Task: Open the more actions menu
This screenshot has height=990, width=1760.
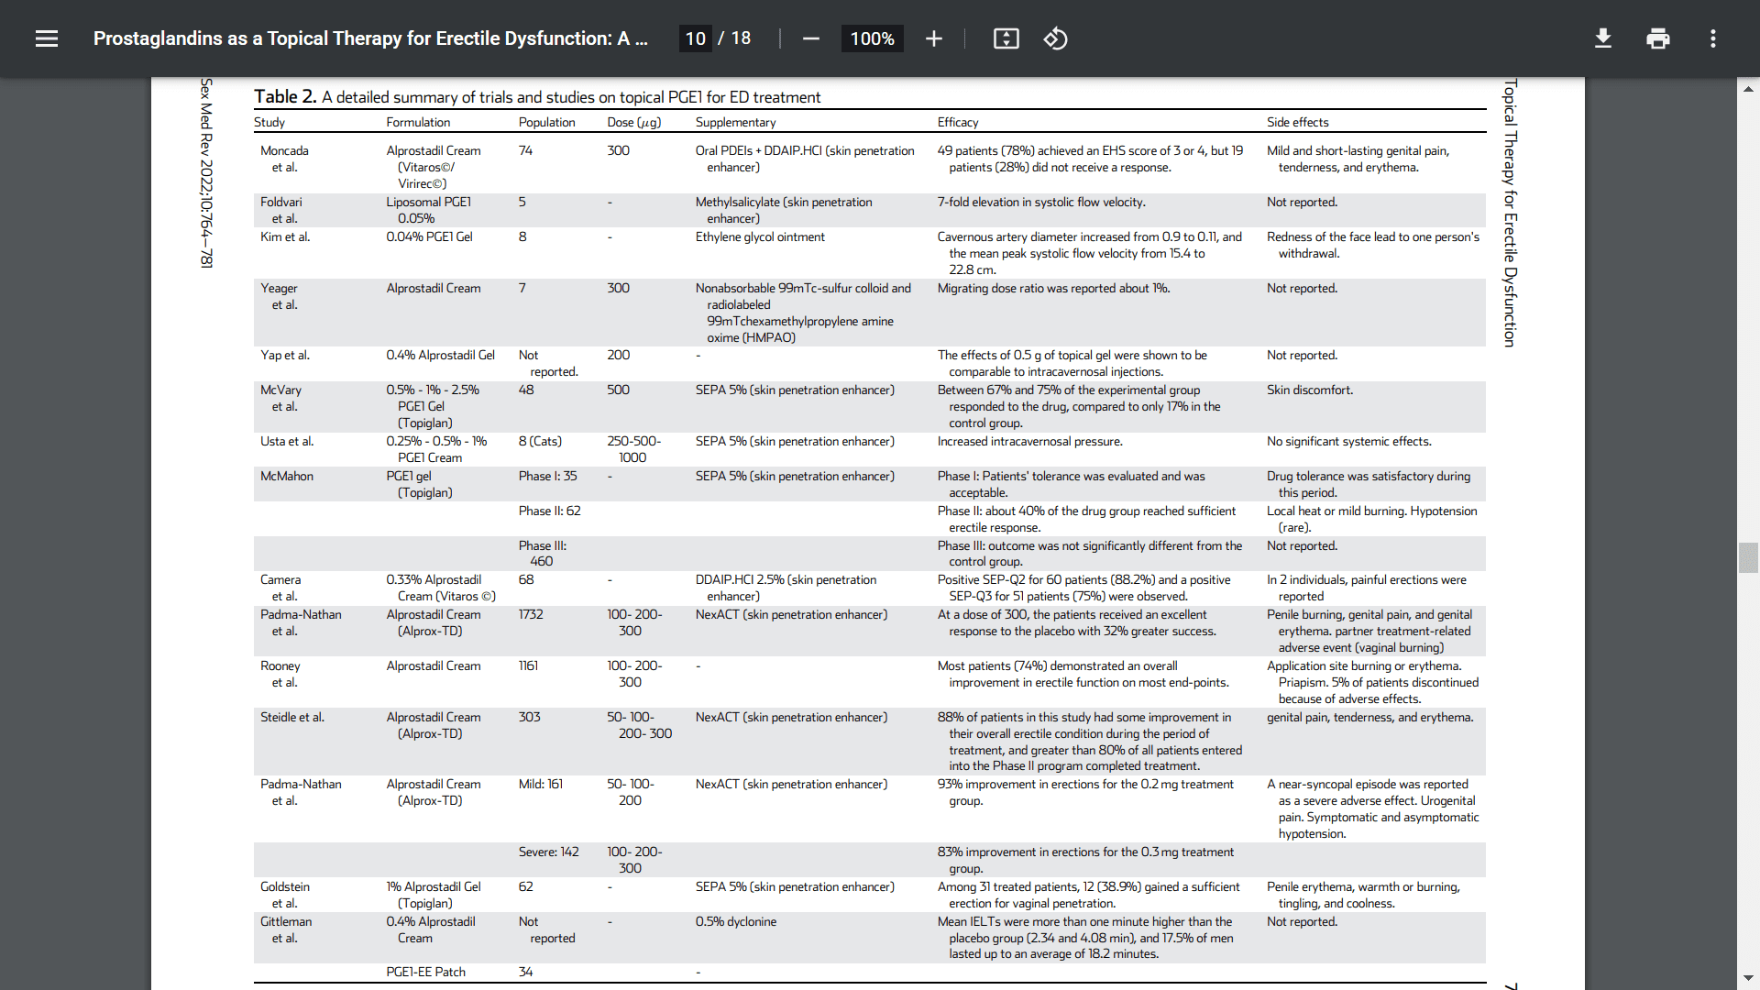Action: point(1713,38)
